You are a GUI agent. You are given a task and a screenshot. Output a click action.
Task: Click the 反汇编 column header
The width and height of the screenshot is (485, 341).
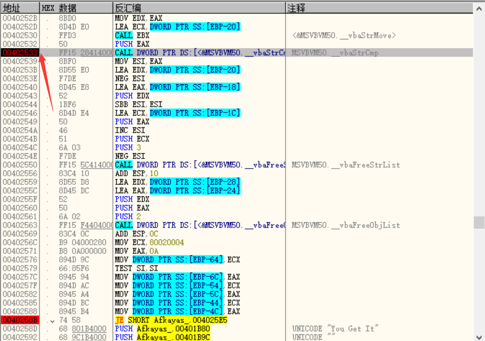click(x=199, y=8)
